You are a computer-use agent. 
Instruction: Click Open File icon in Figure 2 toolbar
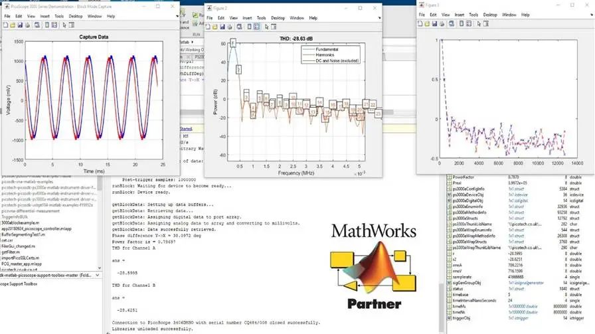215,27
